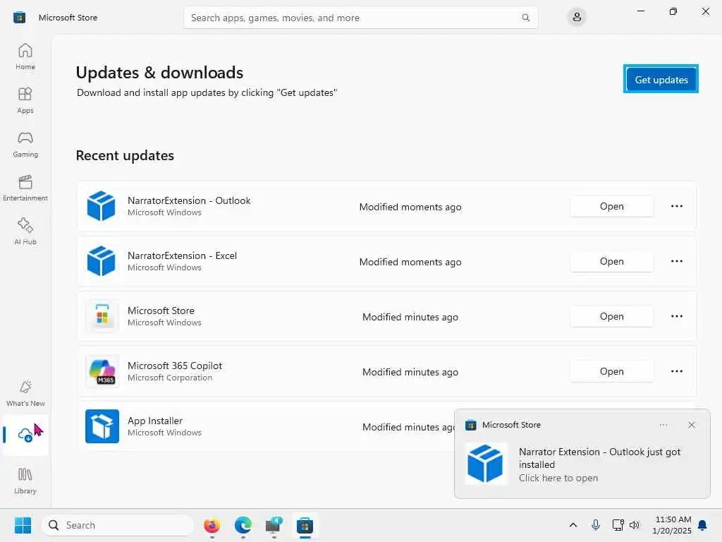Click 'Click here to open' in notification
This screenshot has height=542, width=722.
tap(558, 478)
